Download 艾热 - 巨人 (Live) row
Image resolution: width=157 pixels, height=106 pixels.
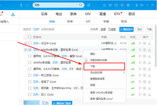click(149, 94)
